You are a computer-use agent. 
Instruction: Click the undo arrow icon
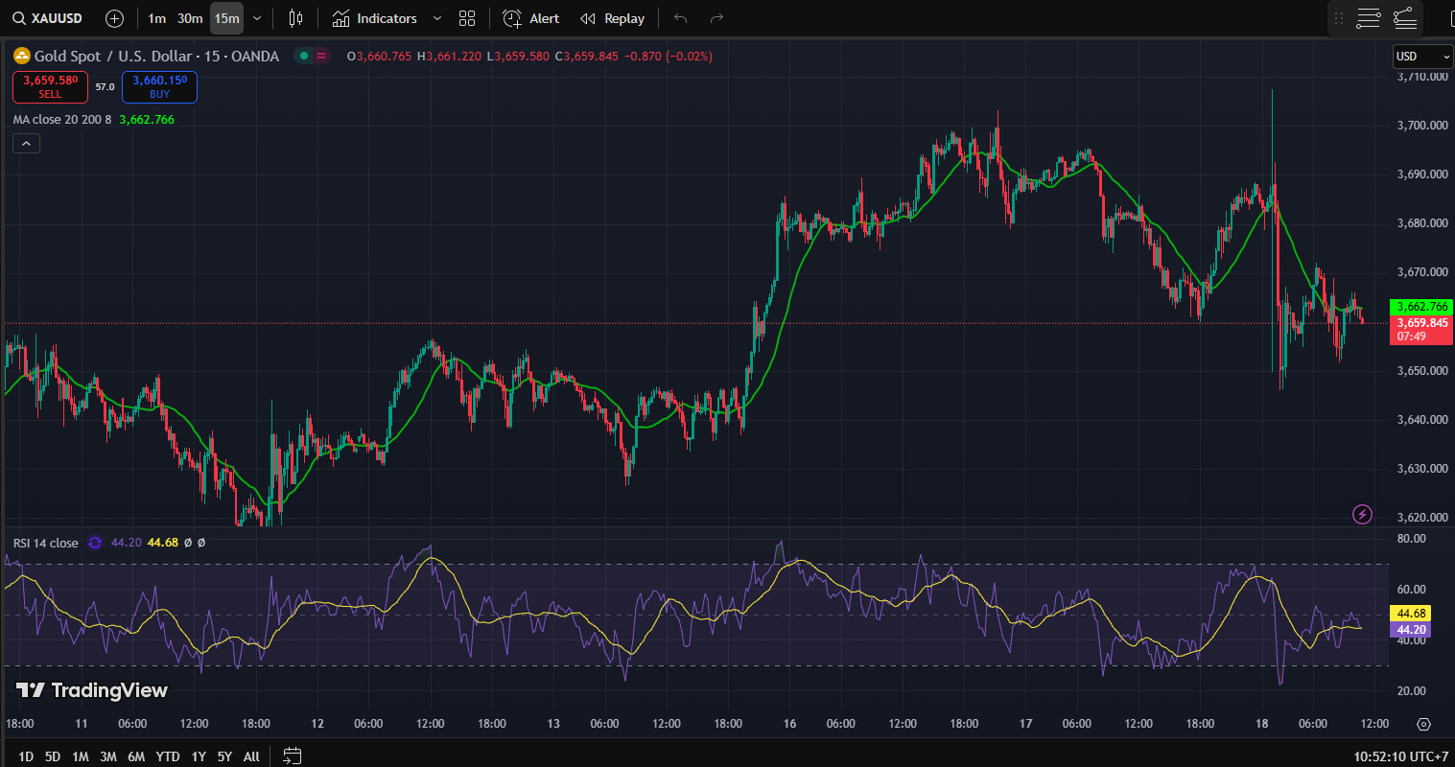[680, 18]
